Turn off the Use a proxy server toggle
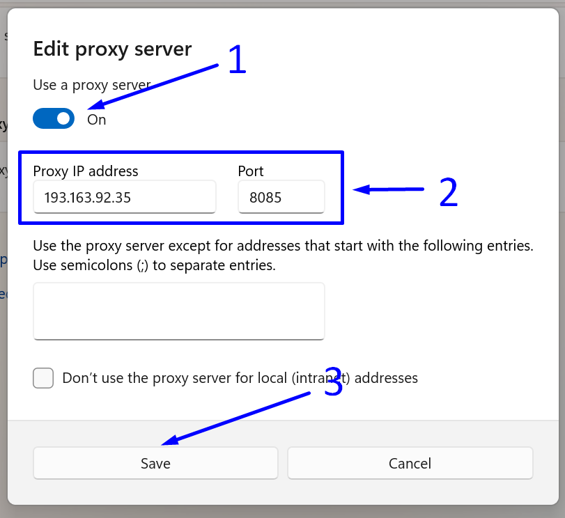565x518 pixels. pos(54,119)
